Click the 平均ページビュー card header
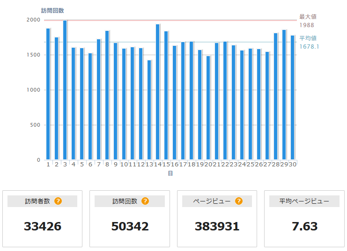Viewport: 347px width, 251px height. pos(304,201)
